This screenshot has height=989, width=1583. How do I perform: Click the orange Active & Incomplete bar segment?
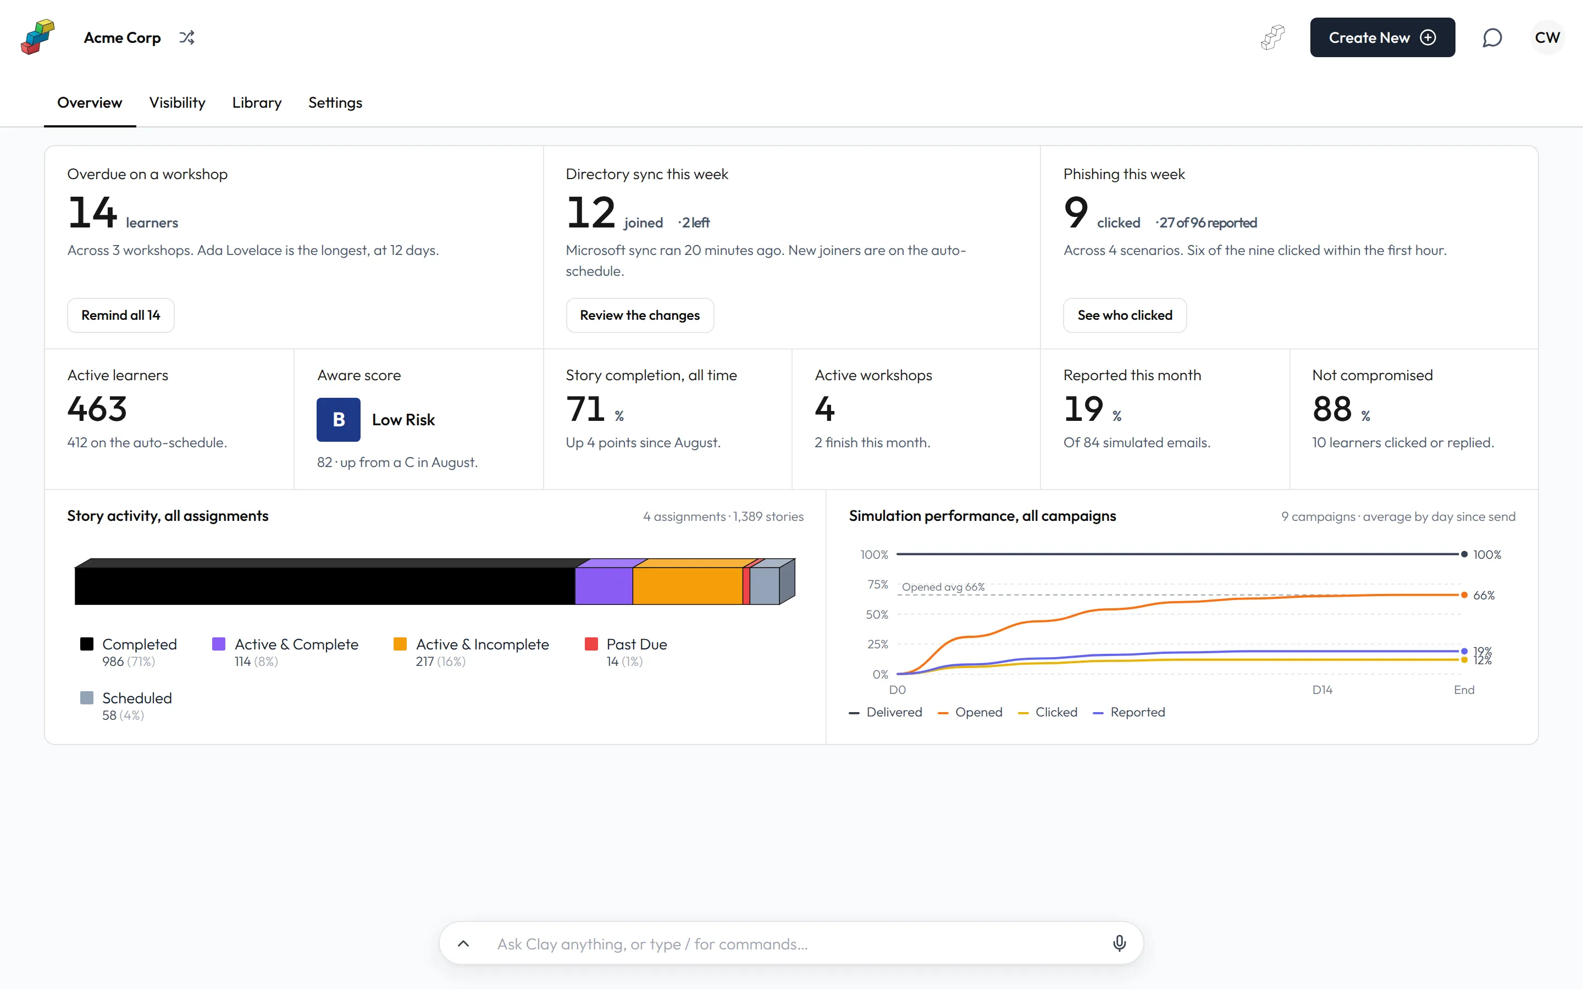(x=688, y=585)
